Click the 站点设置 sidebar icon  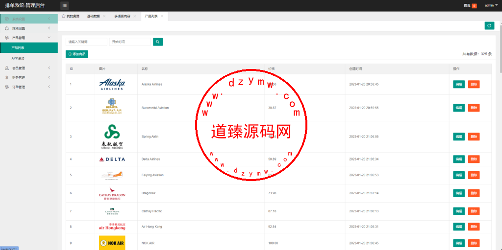tap(7, 28)
